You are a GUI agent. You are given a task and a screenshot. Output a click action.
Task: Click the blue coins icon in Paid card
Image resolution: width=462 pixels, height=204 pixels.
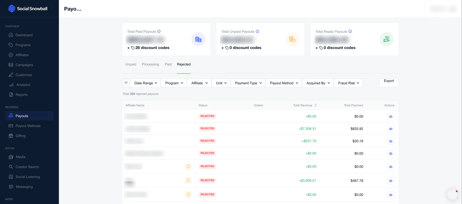click(198, 39)
